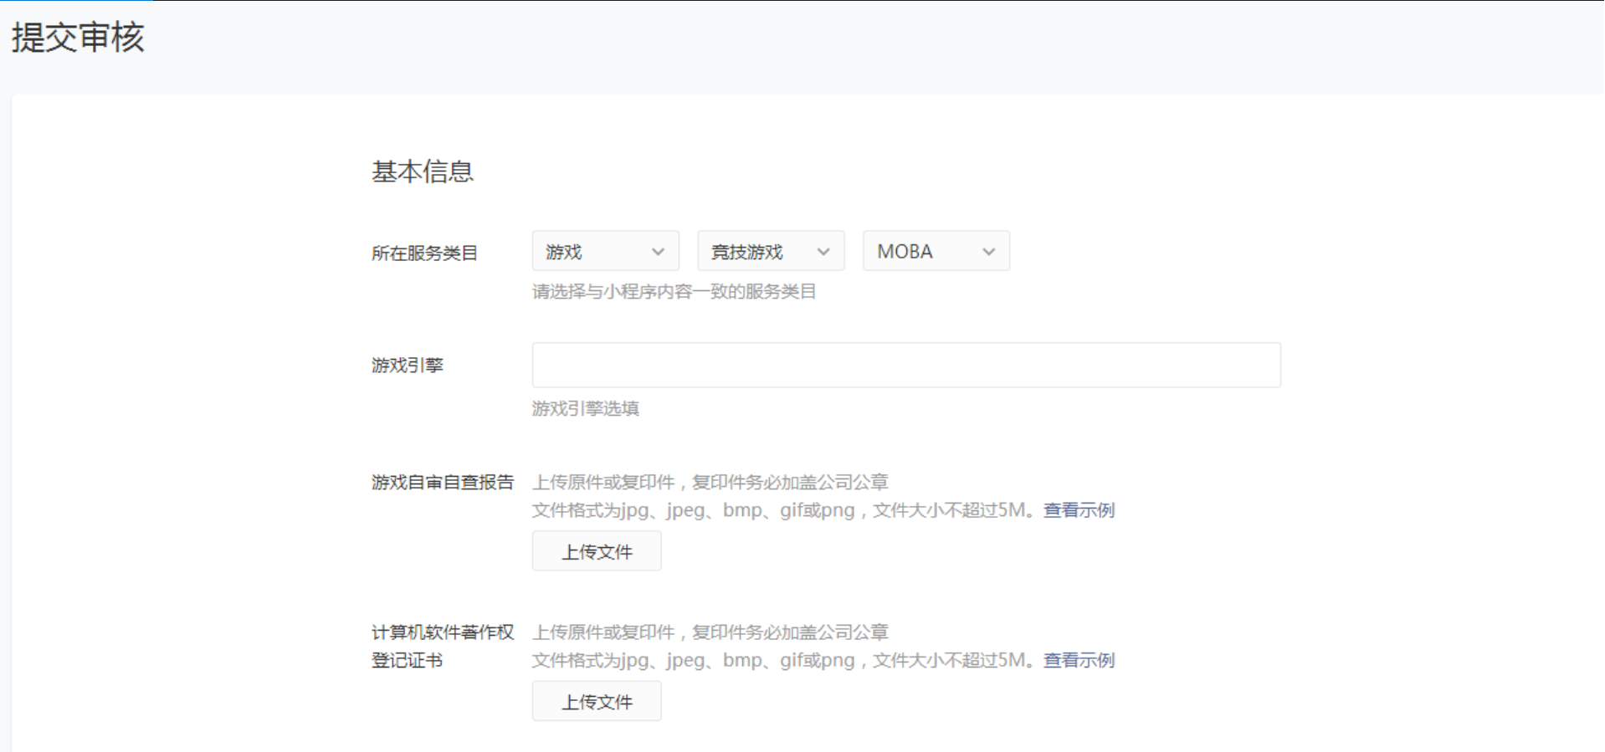1605x752 pixels.
Task: Click the 计算机软件著作权登记证书 field label
Action: 443,646
